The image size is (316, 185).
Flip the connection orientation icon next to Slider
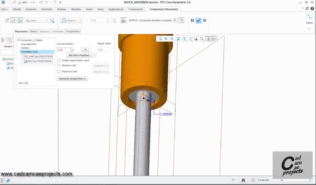point(52,20)
